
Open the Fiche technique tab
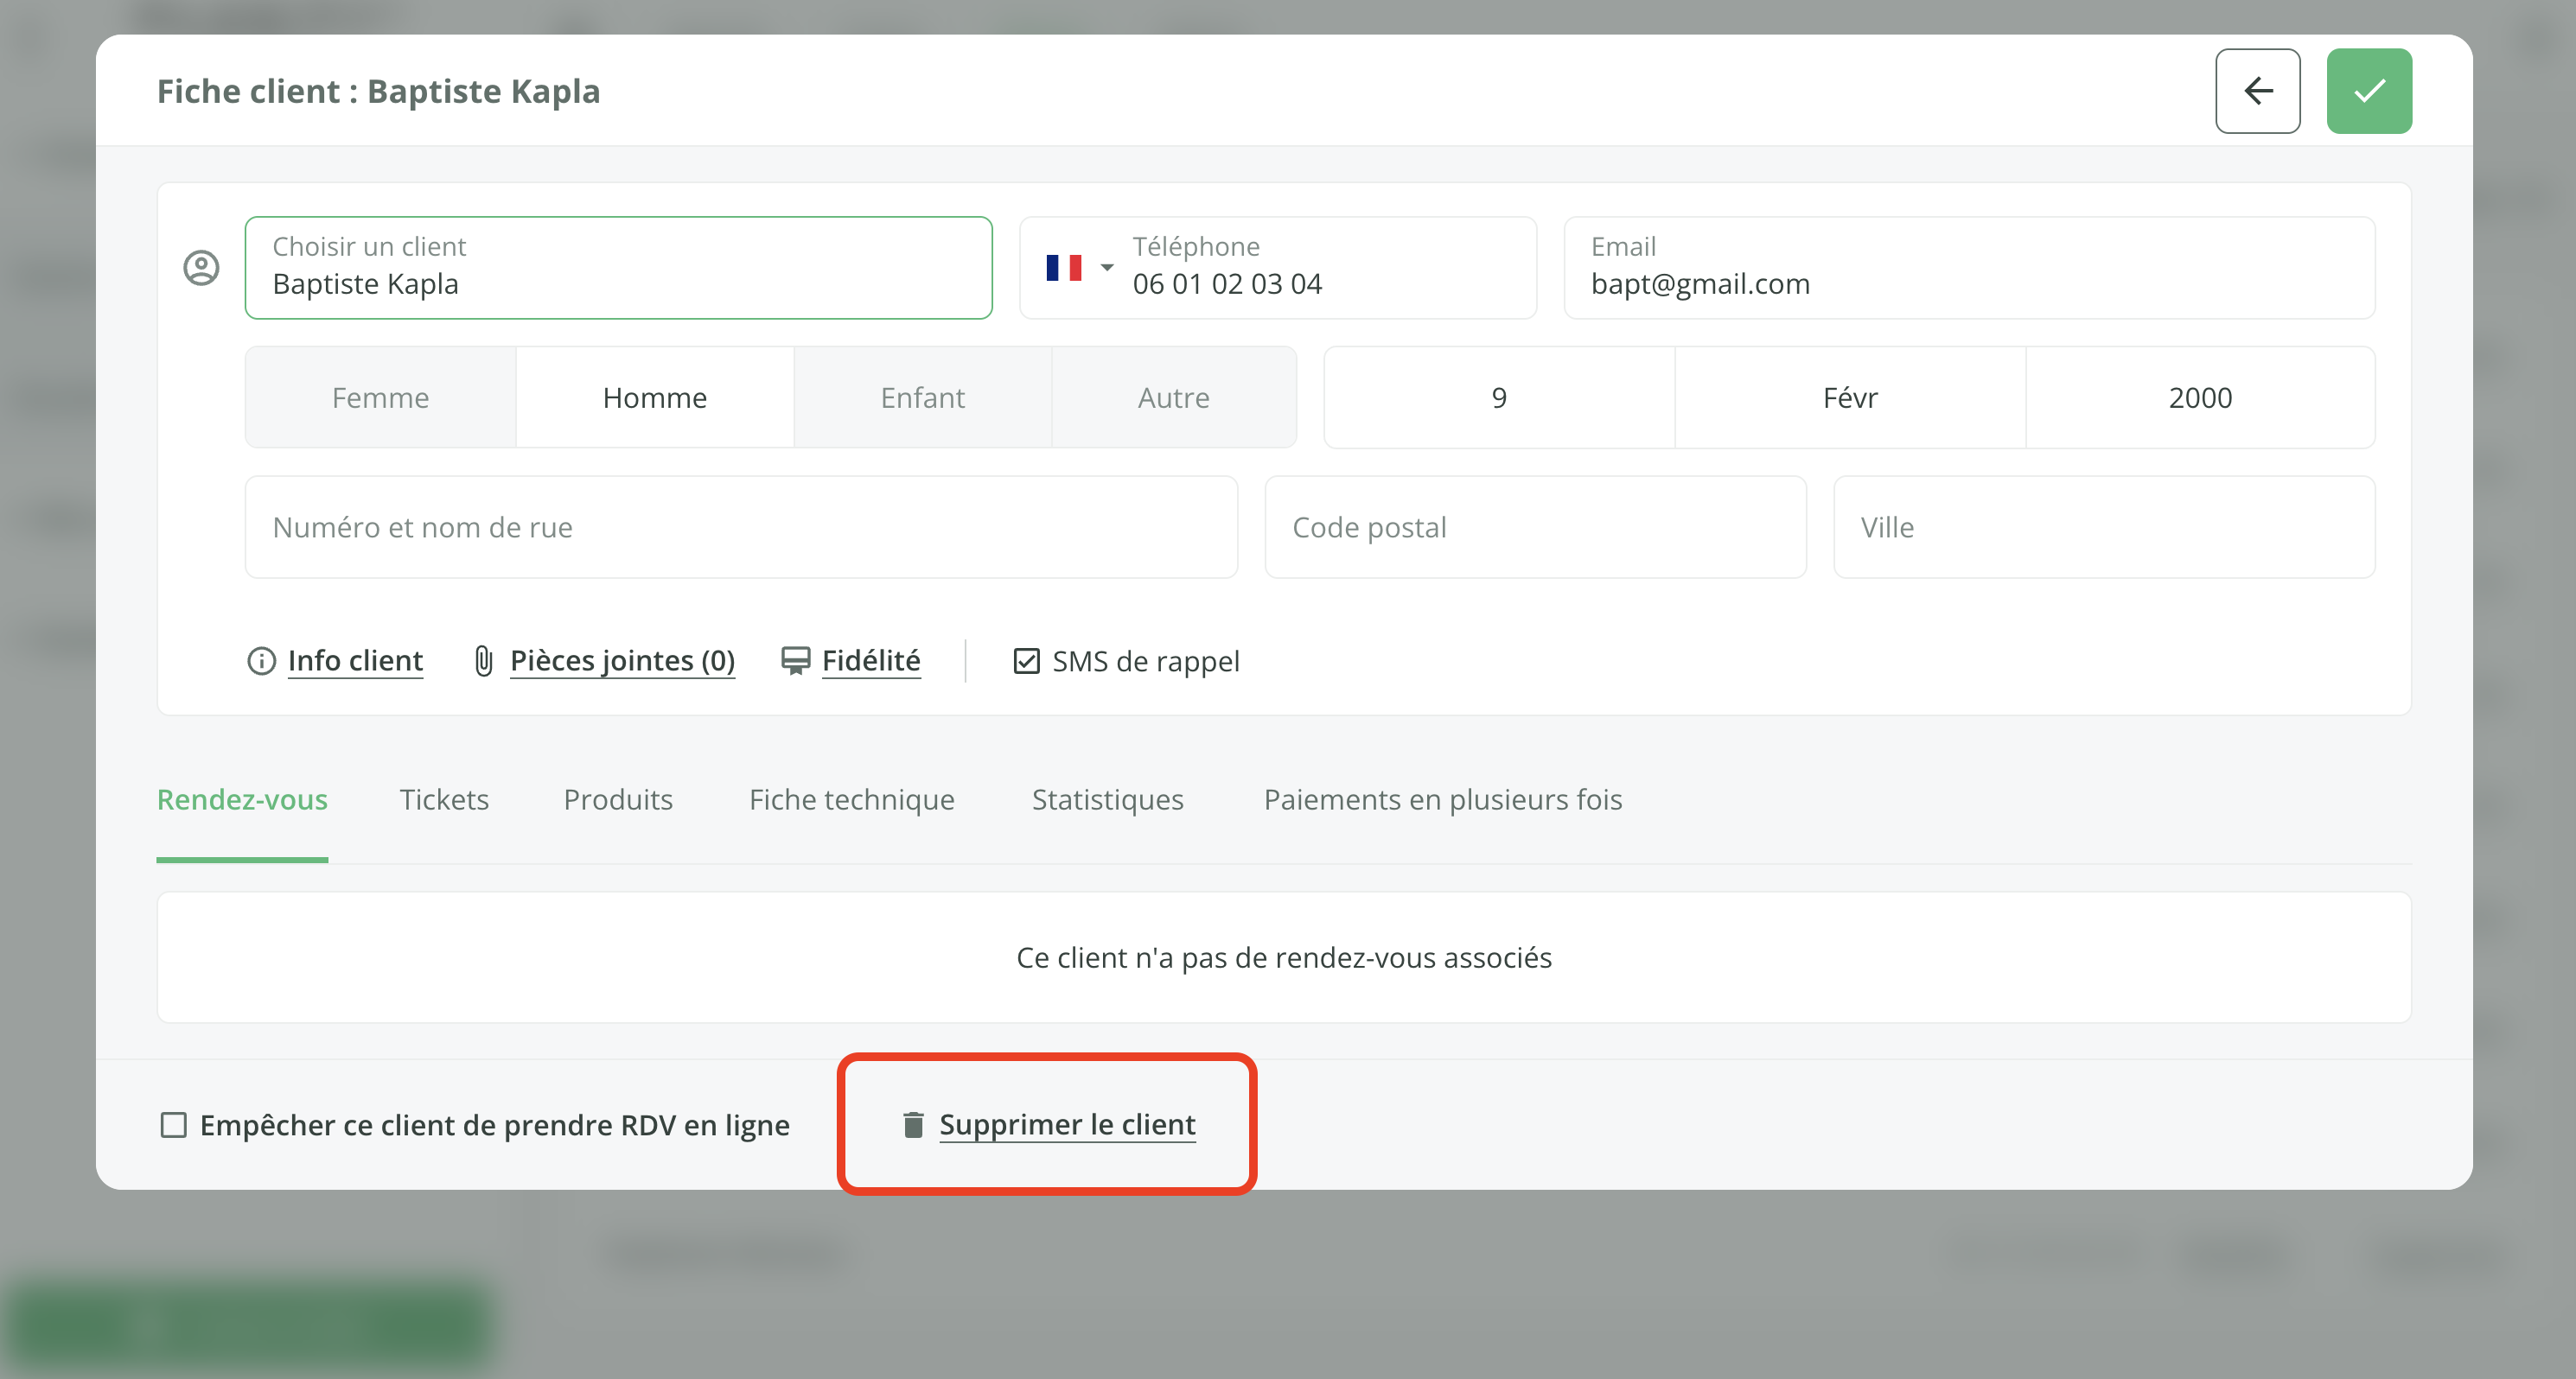(851, 799)
